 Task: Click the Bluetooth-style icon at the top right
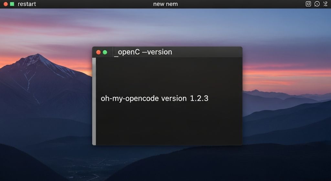326,4
